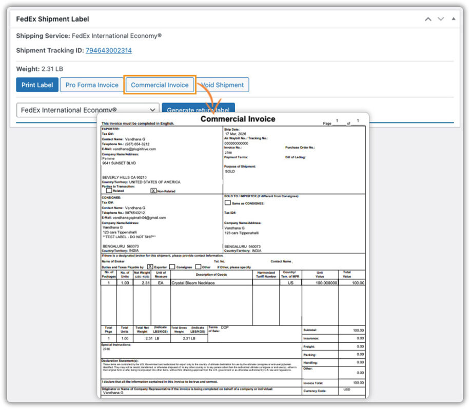
Task: Tick the Consignee duties payable checkbox
Action: (x=172, y=266)
